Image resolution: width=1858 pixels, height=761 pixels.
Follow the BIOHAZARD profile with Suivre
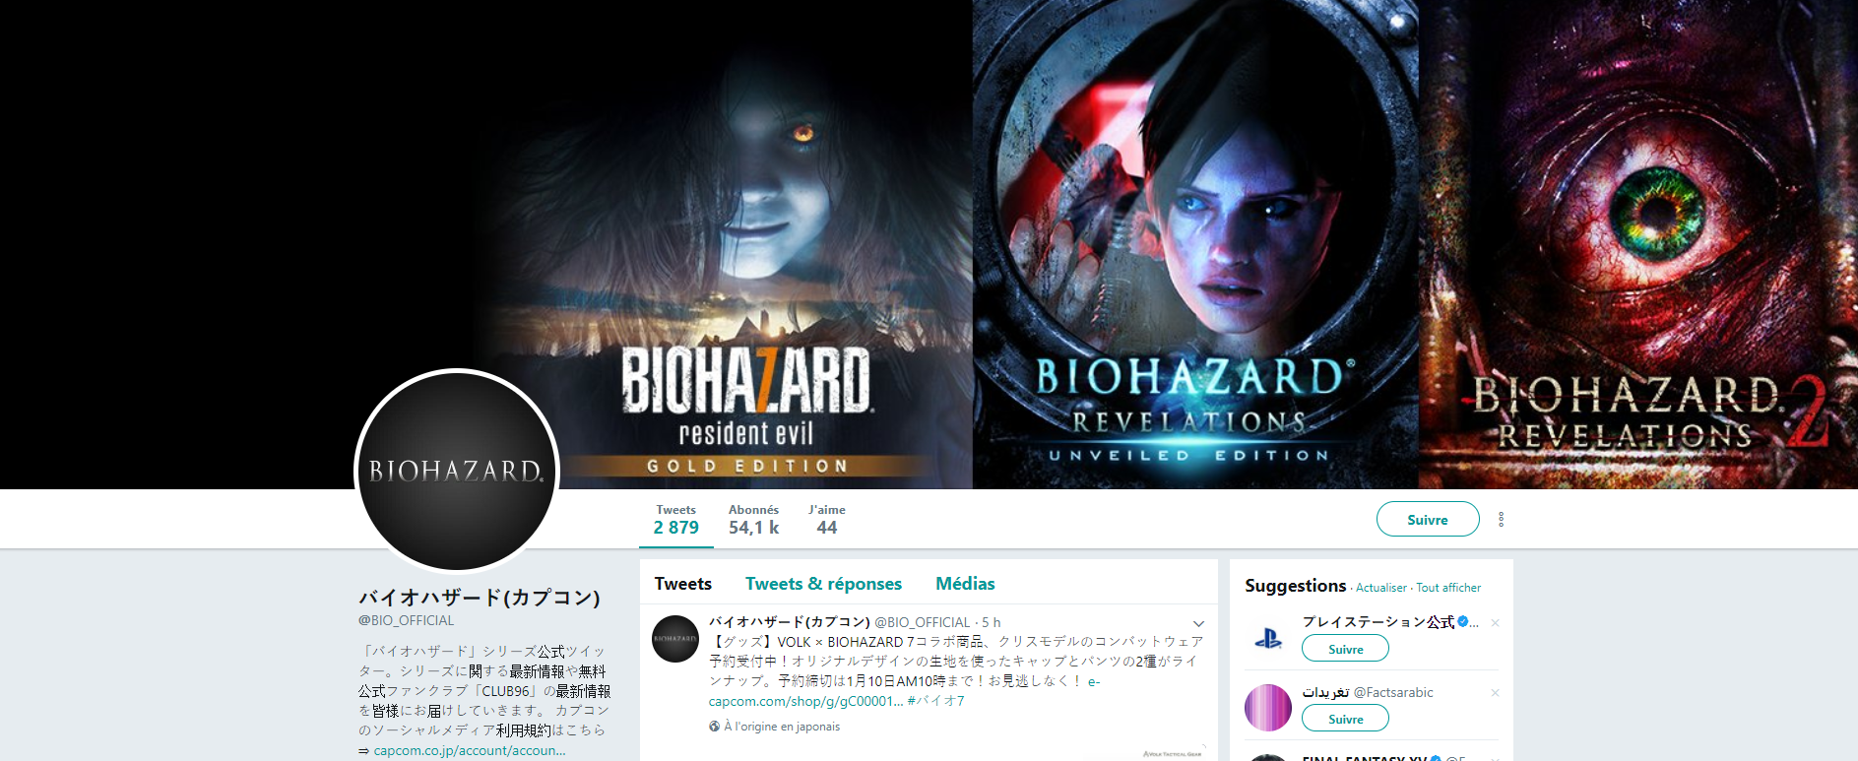(x=1428, y=519)
